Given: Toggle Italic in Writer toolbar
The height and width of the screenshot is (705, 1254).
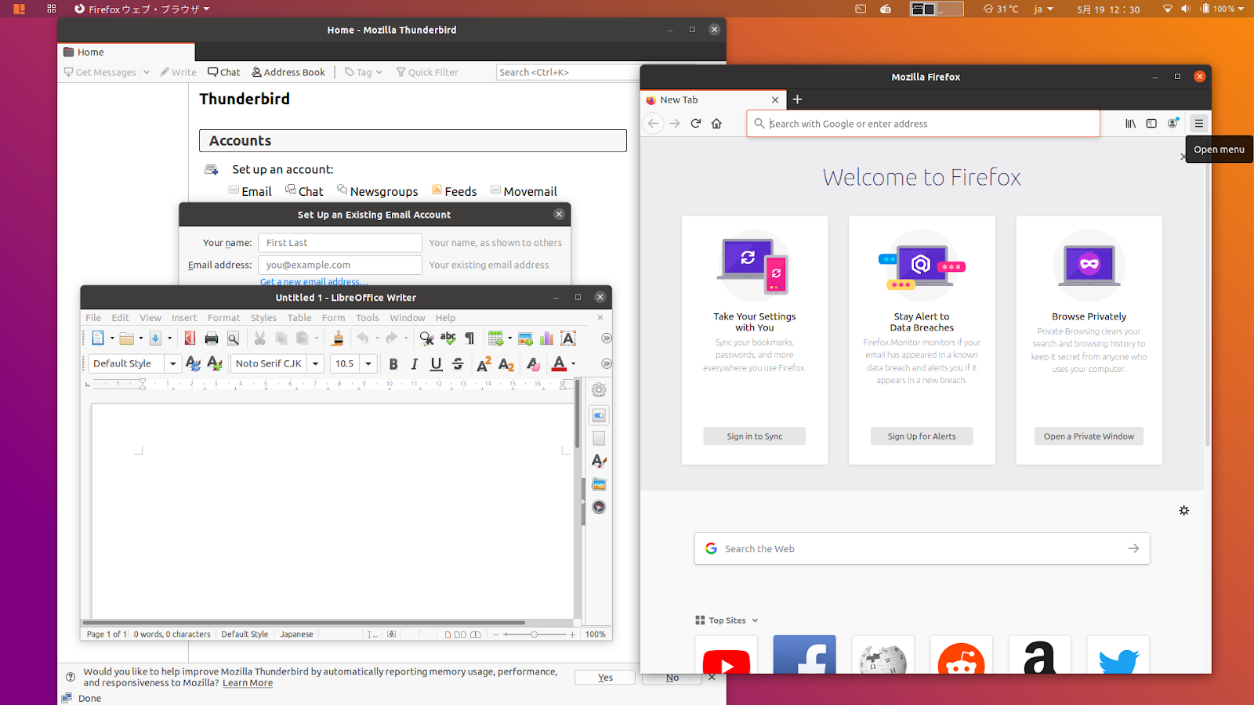Looking at the screenshot, I should (x=415, y=363).
